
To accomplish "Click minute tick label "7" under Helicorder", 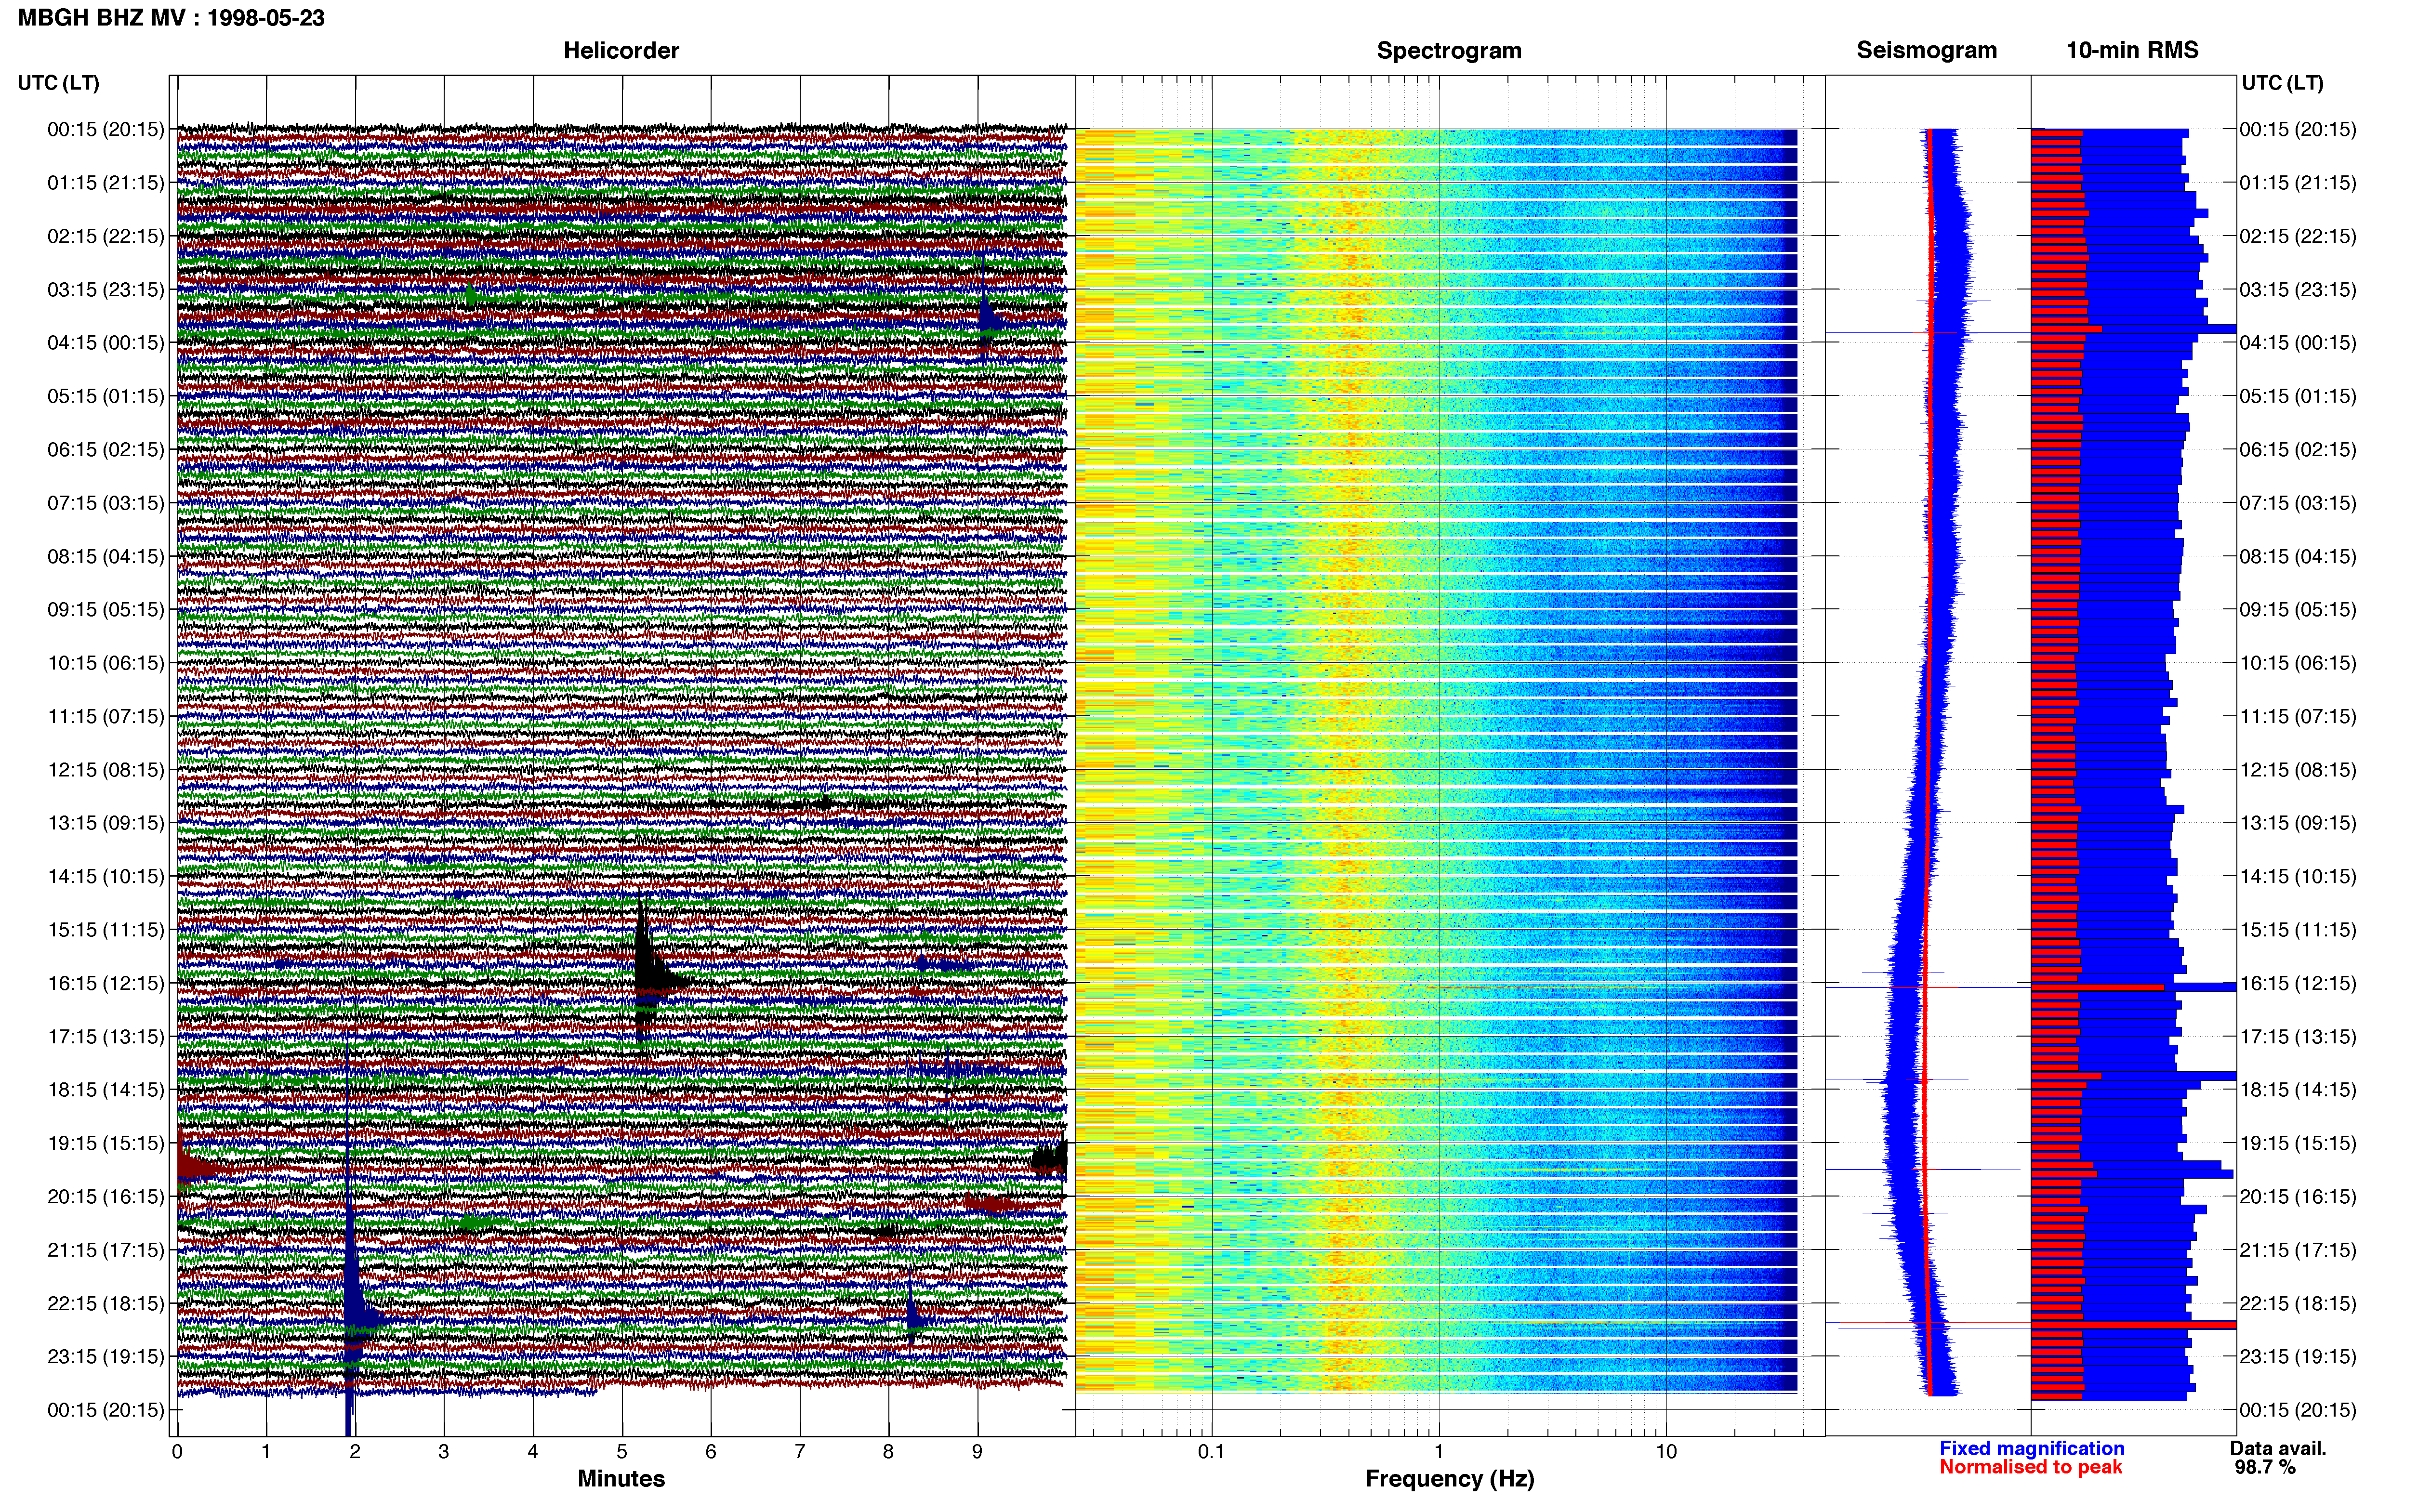I will (x=800, y=1452).
